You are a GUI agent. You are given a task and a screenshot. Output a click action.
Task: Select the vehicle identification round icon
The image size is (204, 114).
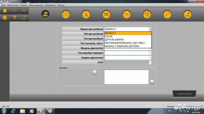45,14
